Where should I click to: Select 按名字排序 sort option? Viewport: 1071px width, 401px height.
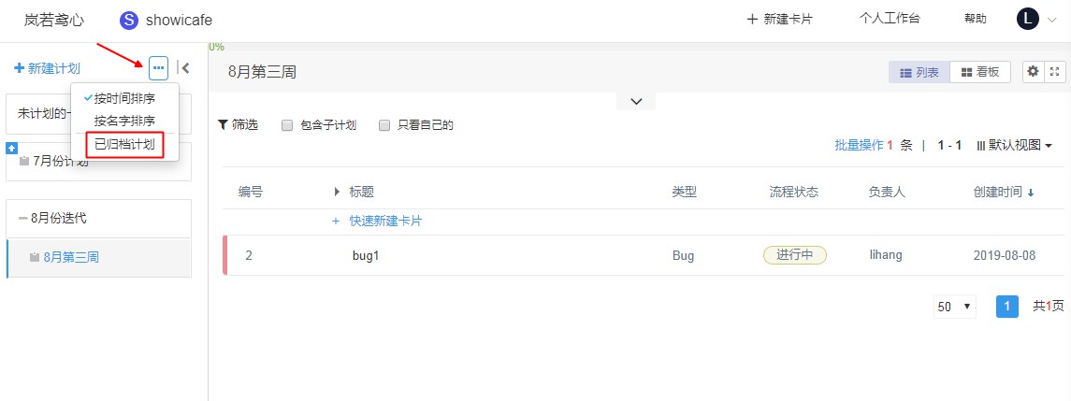click(124, 121)
